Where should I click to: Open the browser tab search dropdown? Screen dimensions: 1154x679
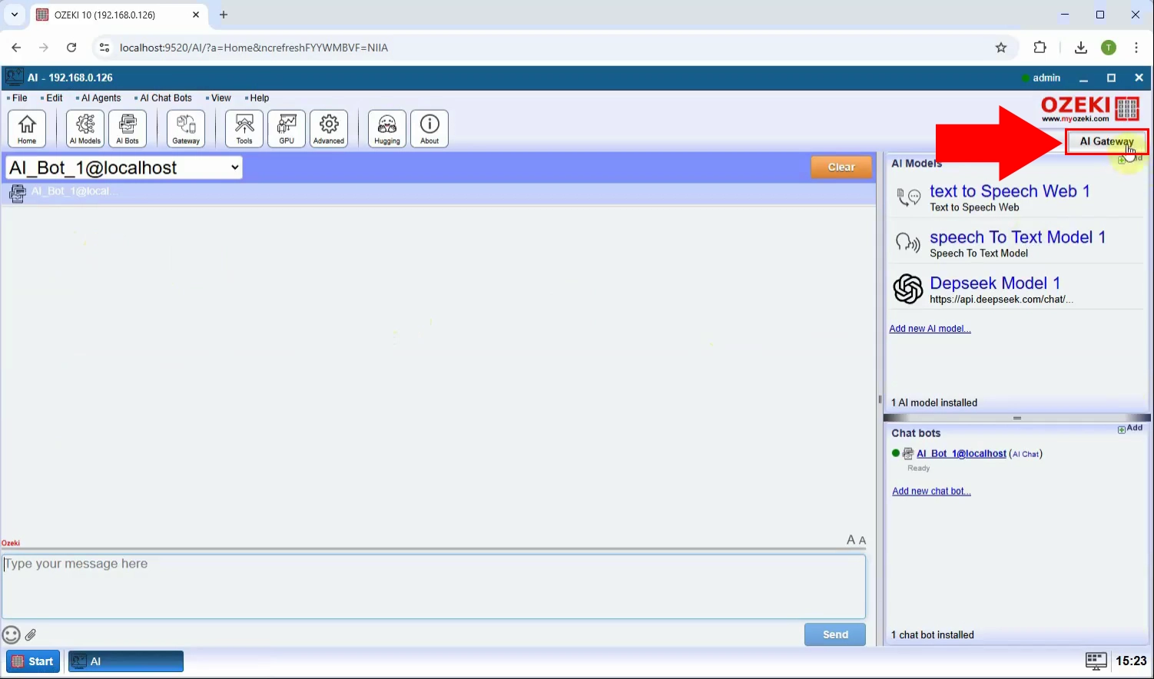(15, 15)
